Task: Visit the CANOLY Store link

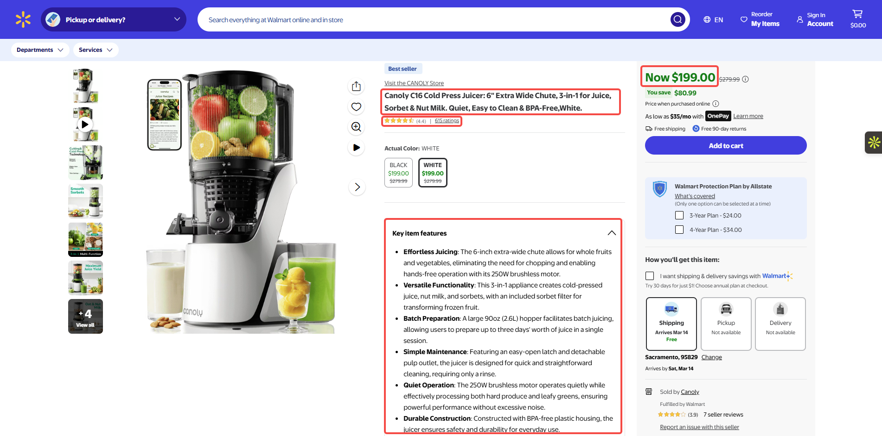Action: point(414,83)
